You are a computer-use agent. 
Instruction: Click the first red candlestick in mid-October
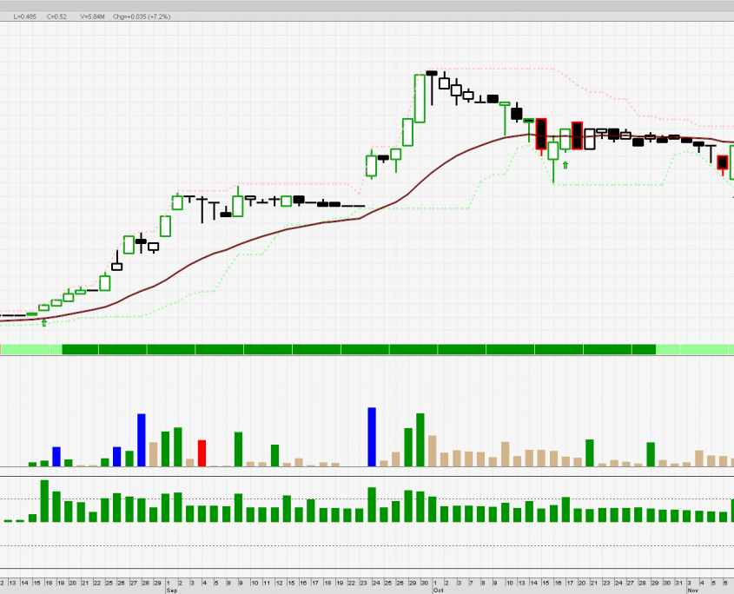tap(541, 134)
